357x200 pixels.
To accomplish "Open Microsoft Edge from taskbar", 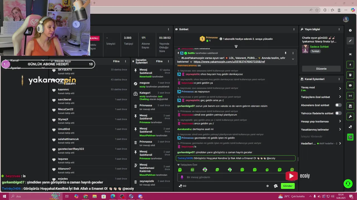I will tap(113, 196).
